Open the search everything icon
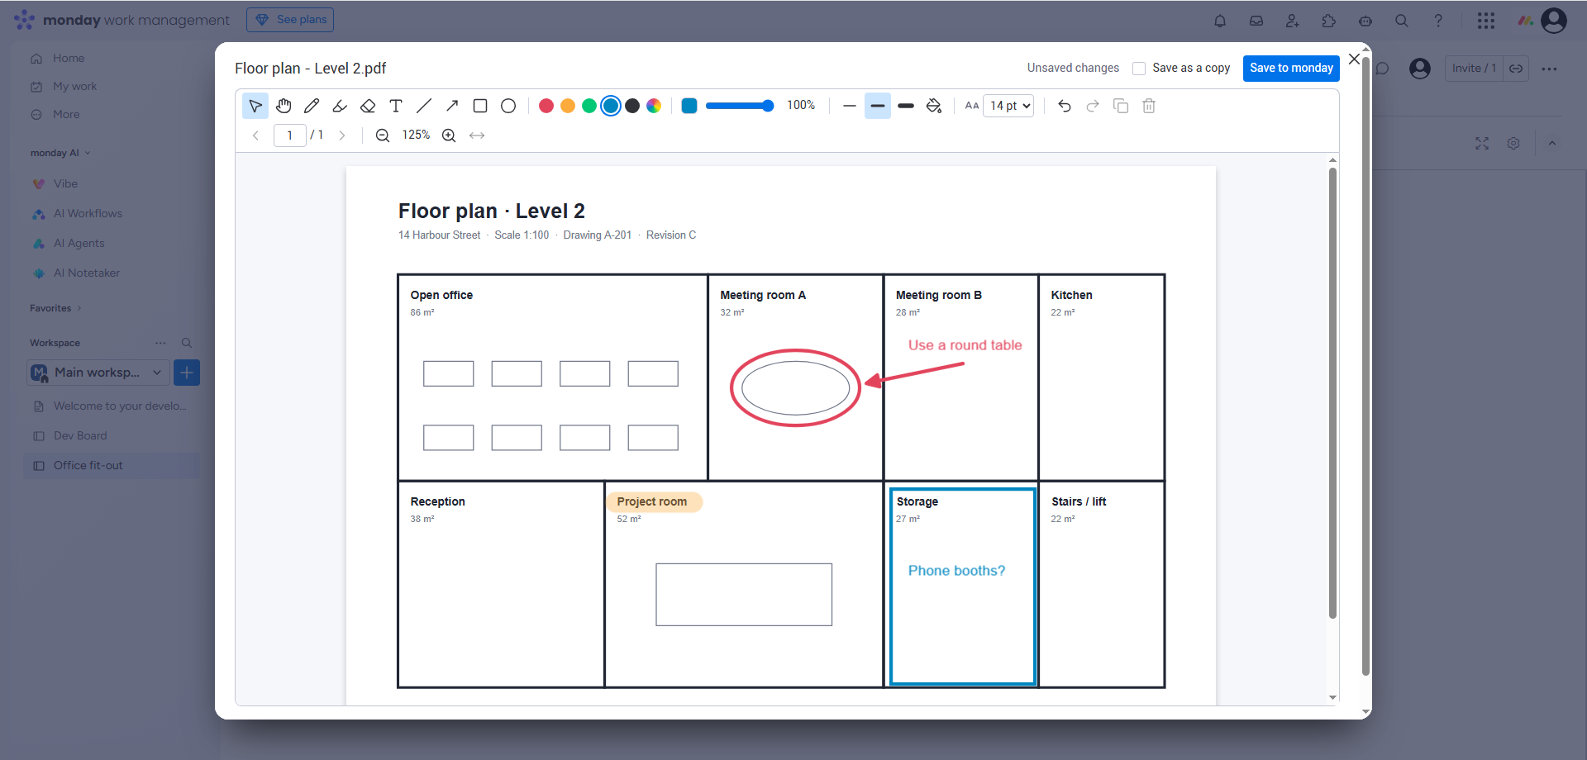 point(1402,21)
